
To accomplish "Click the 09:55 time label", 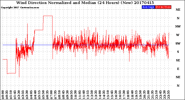I will pyautogui.click(x=72, y=95).
